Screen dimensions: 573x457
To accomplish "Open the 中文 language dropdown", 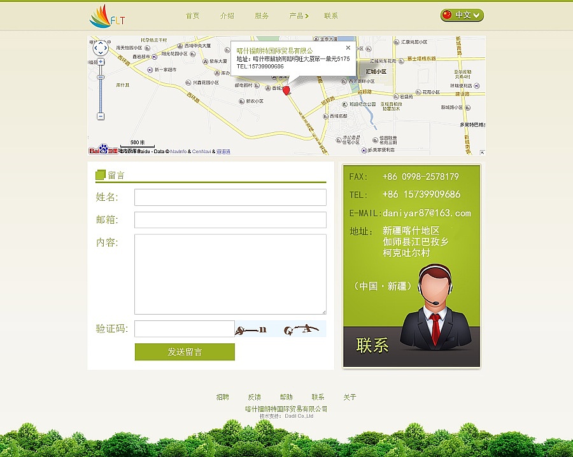I will 462,15.
